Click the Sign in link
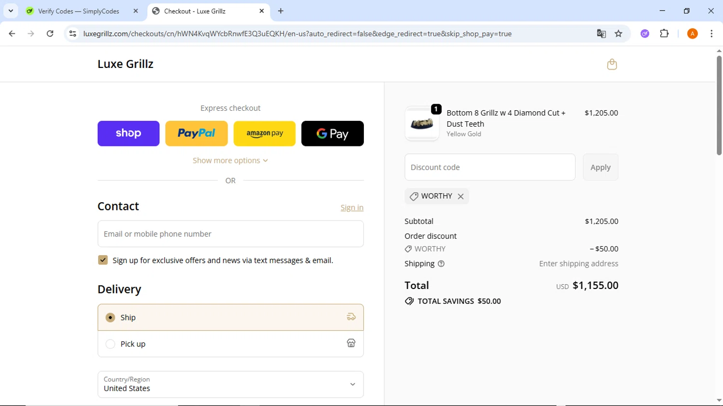This screenshot has height=406, width=723. click(x=352, y=208)
